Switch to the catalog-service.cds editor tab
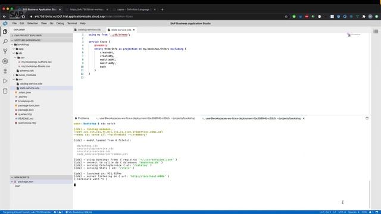 point(89,30)
